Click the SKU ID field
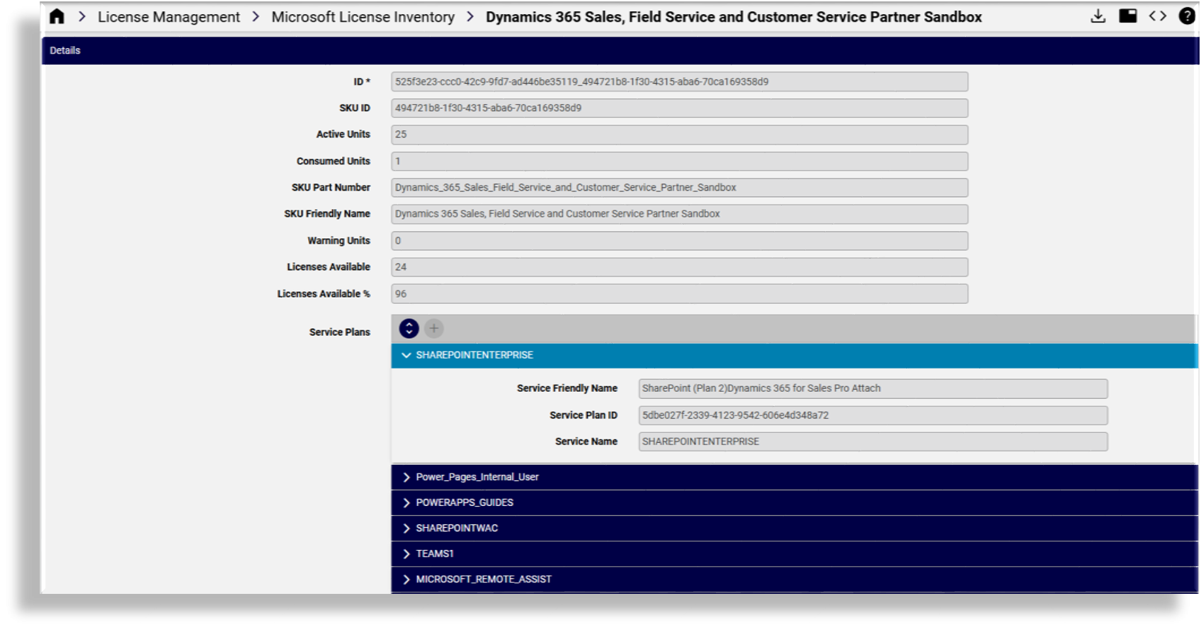 coord(679,108)
